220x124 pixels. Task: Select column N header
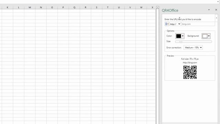point(41,7)
